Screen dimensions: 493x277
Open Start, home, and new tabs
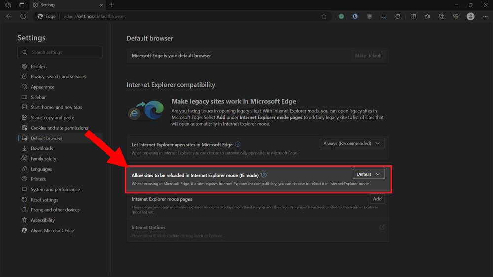[56, 107]
